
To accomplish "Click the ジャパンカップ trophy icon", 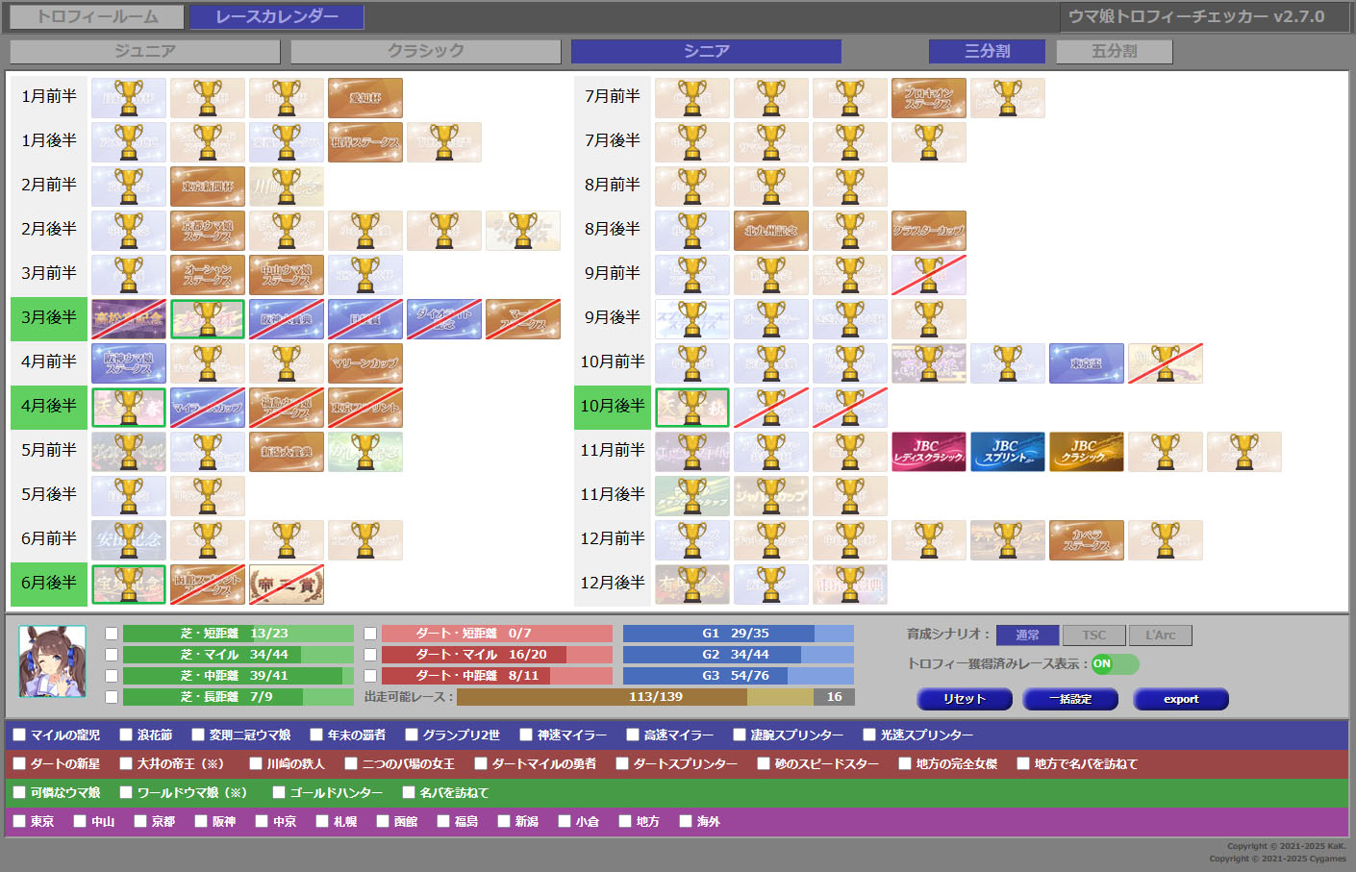I will point(771,496).
